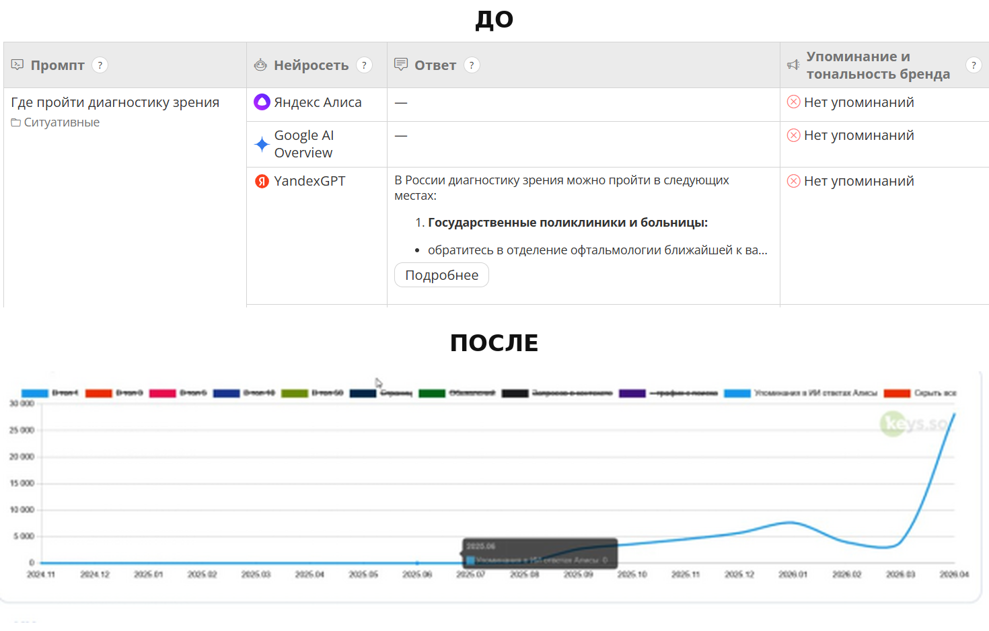Open help for Упоминание и тональность бренда
This screenshot has width=989, height=631.
pyautogui.click(x=974, y=65)
